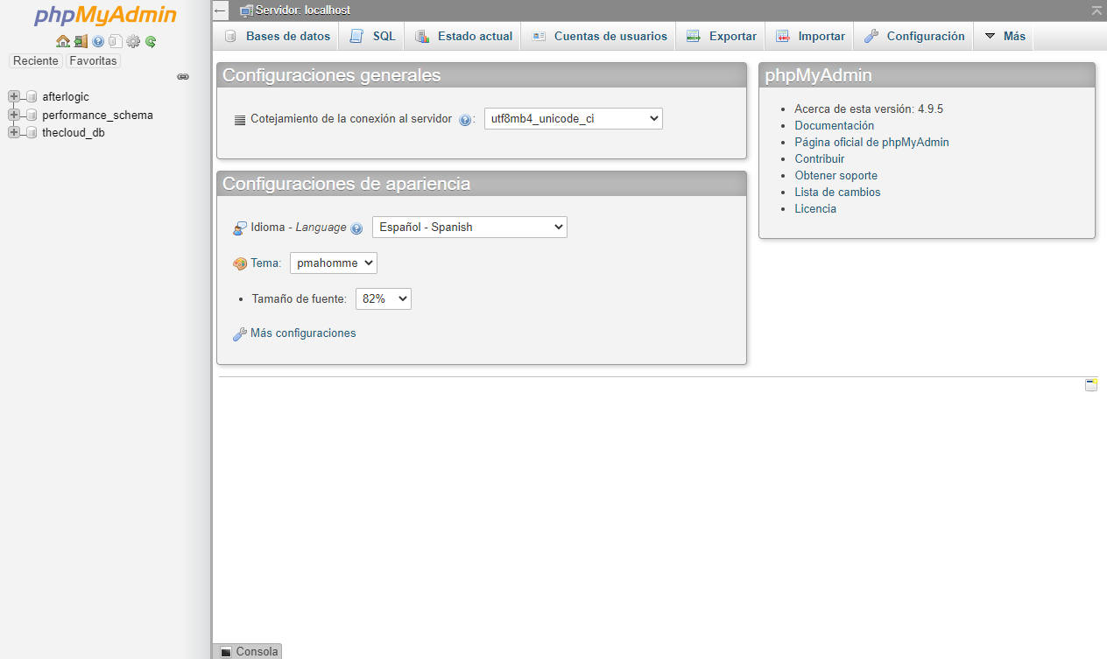Click the Cotejamiento list icon

click(240, 120)
